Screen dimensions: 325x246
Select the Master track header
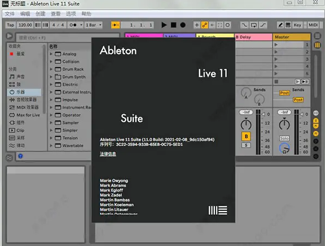(292, 37)
